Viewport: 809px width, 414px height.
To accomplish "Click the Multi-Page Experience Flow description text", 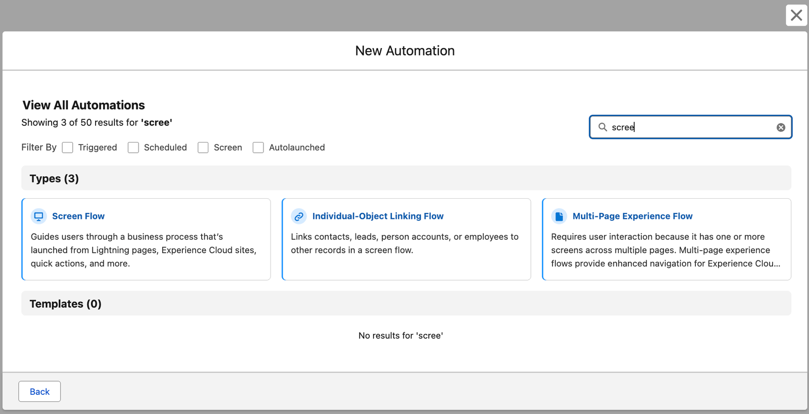I will pos(665,250).
